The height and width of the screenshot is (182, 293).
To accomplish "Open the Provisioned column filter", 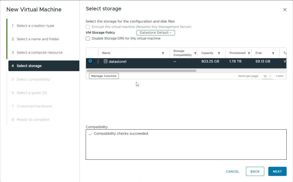I will [x=249, y=53].
